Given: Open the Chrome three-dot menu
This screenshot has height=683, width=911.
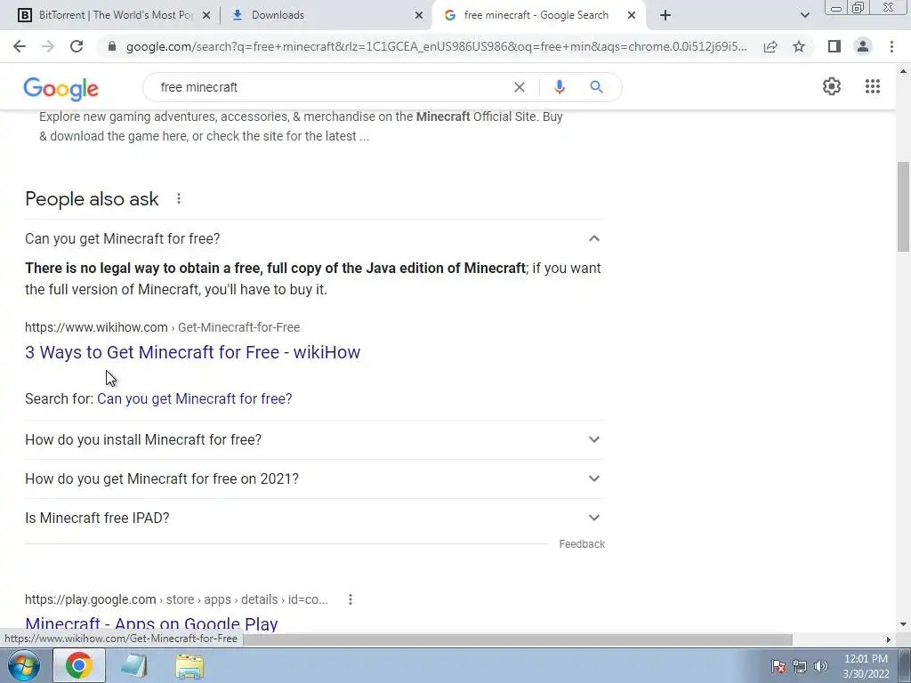Looking at the screenshot, I should click(891, 46).
